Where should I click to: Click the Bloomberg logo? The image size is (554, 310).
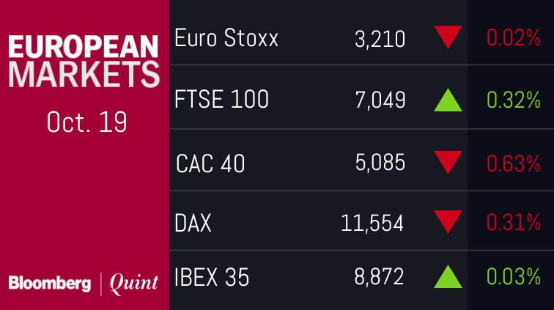point(51,283)
